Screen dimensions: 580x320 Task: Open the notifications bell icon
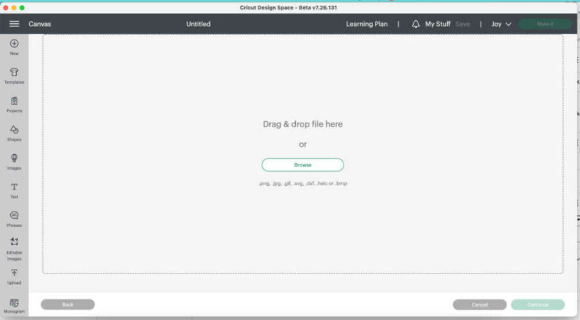[416, 24]
